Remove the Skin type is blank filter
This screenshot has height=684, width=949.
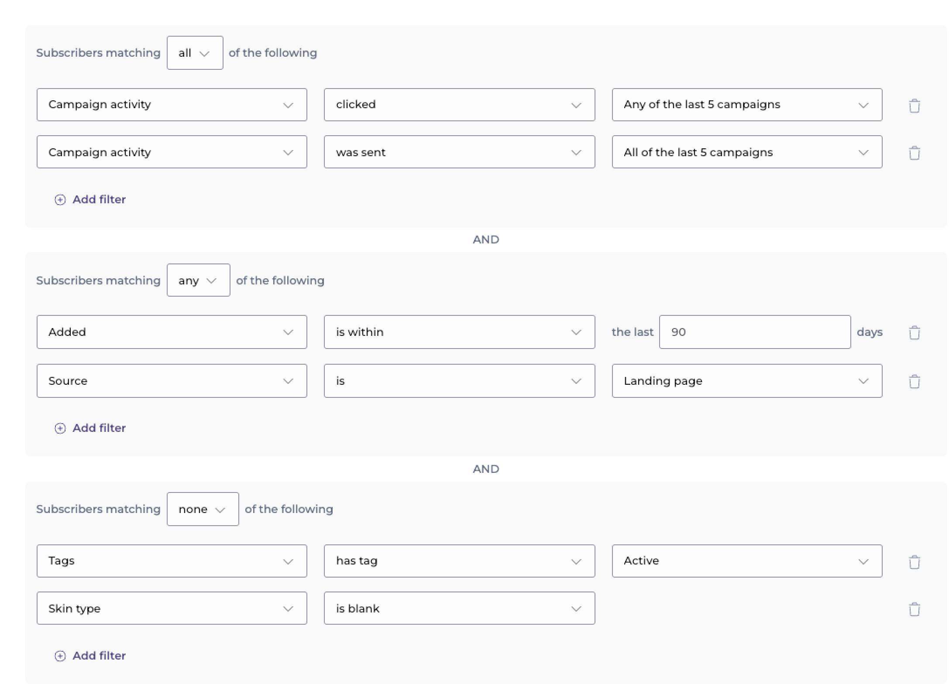click(x=914, y=609)
